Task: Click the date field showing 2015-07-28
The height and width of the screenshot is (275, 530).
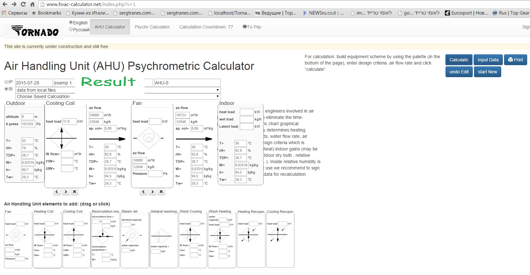Action: (x=34, y=83)
